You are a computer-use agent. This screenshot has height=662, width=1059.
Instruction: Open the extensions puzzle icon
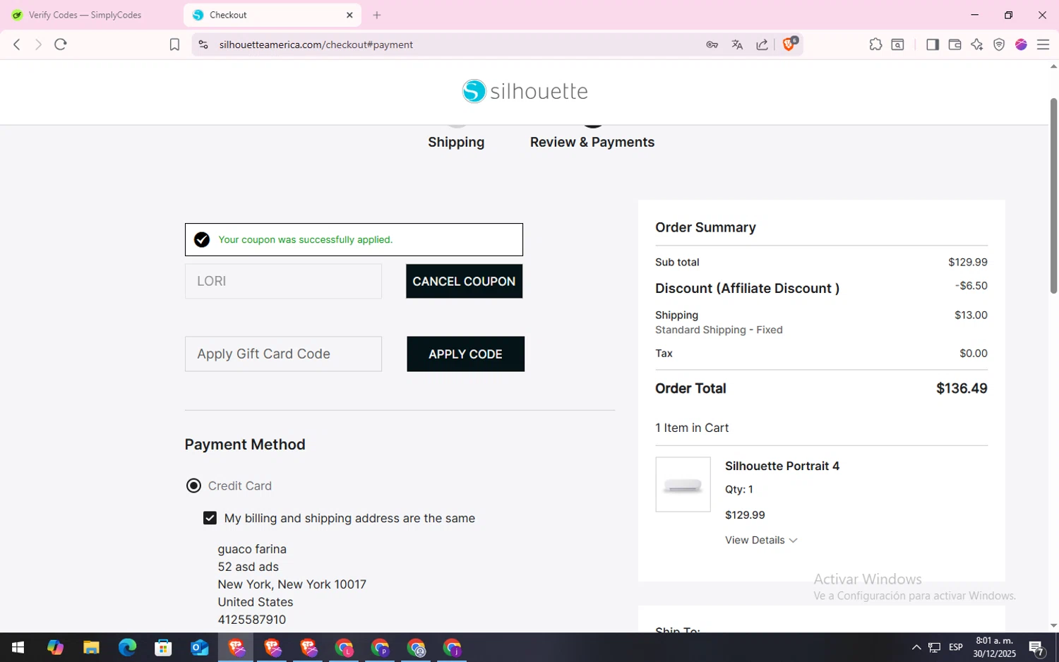tap(875, 44)
